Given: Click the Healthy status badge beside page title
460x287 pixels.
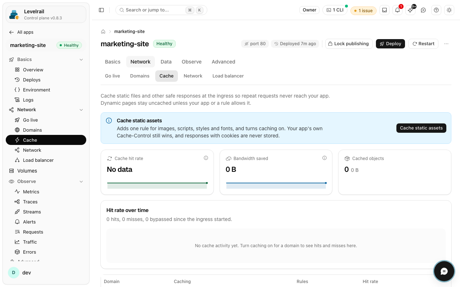Looking at the screenshot, I should [164, 44].
